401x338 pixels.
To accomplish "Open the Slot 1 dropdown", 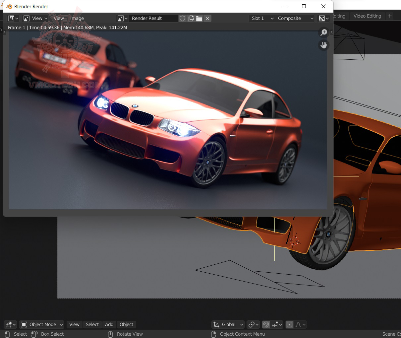I will (x=262, y=18).
